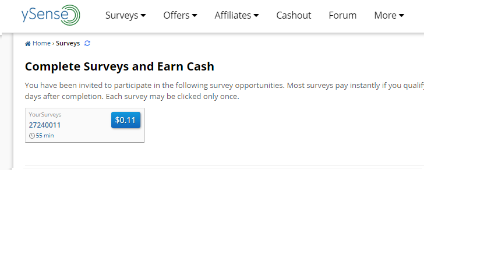Expand the Surveys dropdown arrow
The height and width of the screenshot is (268, 477).
point(143,15)
